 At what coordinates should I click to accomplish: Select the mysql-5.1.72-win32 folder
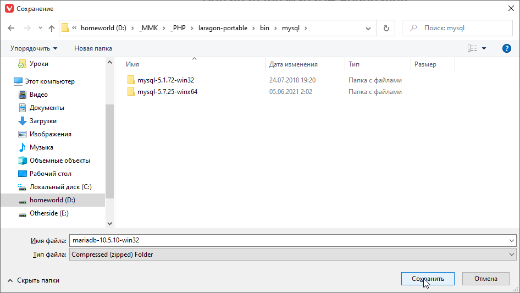coord(165,80)
